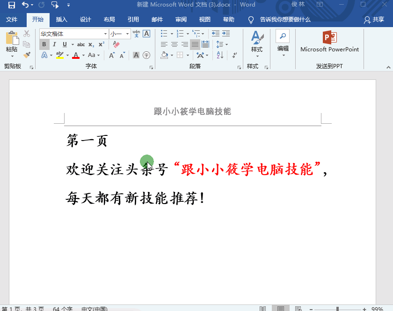Send document to Microsoft PowerPoint
Image resolution: width=393 pixels, height=311 pixels.
pyautogui.click(x=329, y=42)
